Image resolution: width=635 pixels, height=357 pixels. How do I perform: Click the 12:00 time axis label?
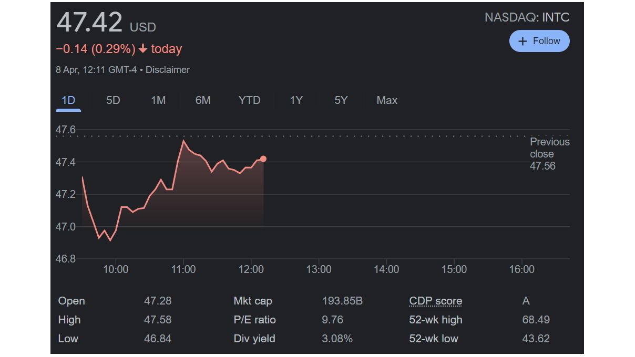(251, 269)
